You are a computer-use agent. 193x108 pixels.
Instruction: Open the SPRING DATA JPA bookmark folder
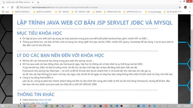click(x=112, y=12)
